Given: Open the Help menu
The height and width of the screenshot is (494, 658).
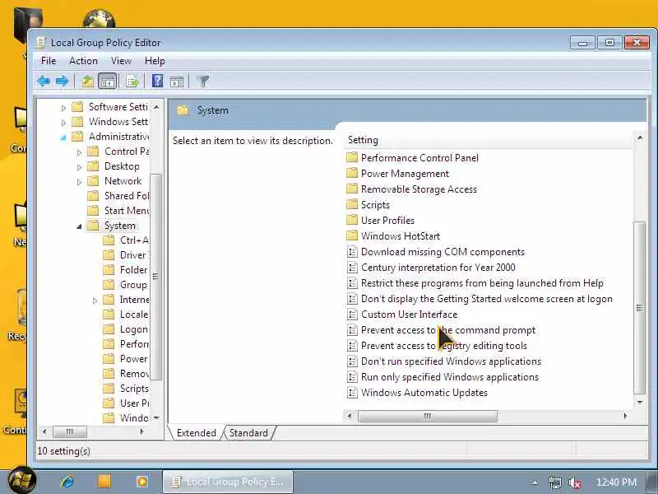Looking at the screenshot, I should tap(155, 61).
